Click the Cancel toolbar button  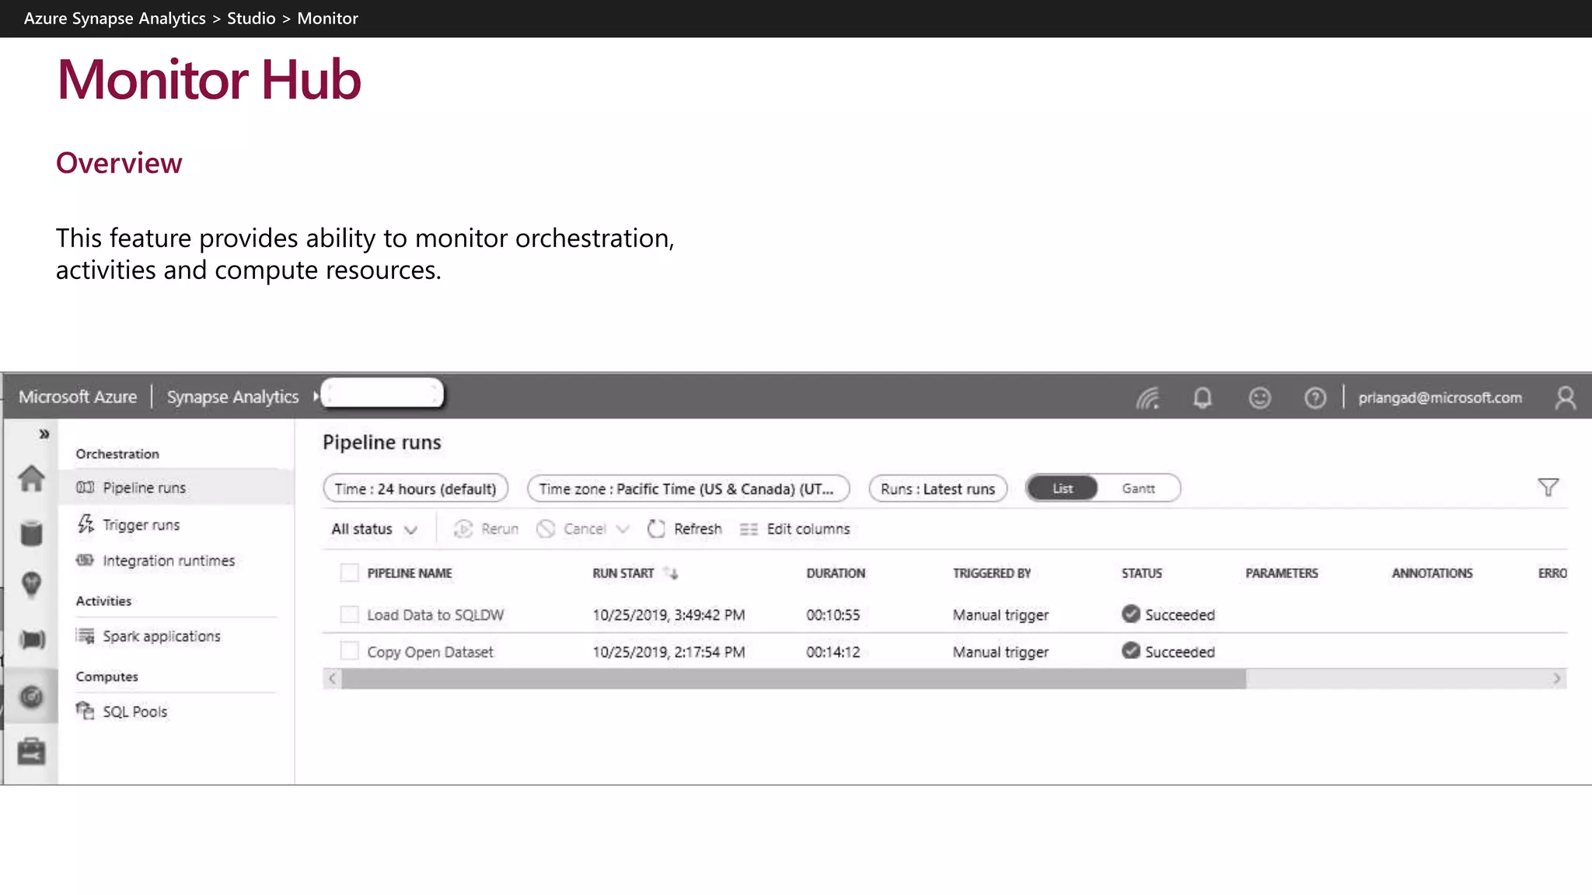571,529
